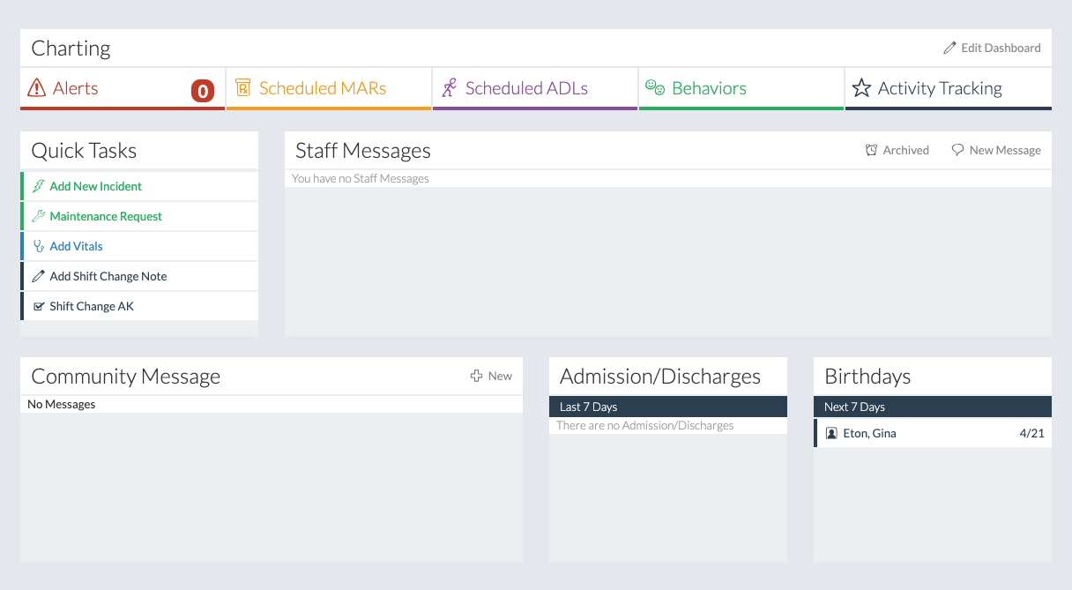Select Add New Incident quick task
This screenshot has width=1072, height=590.
(95, 186)
